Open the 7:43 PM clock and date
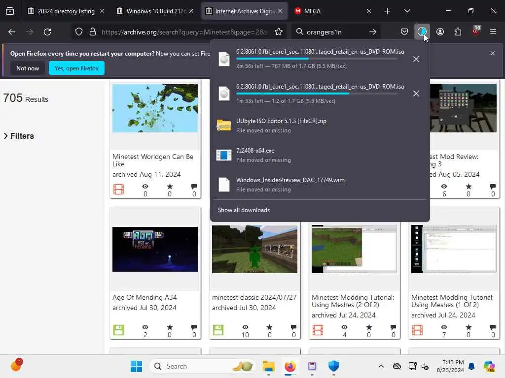 coord(450,366)
